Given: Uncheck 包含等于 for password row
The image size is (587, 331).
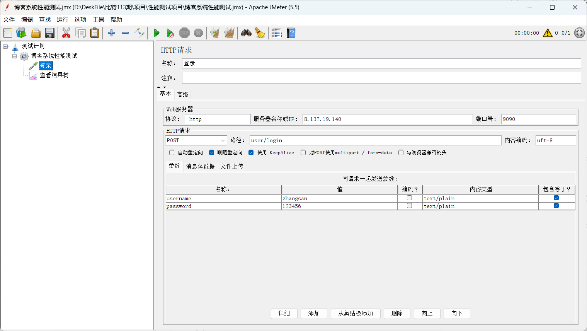Looking at the screenshot, I should point(556,206).
